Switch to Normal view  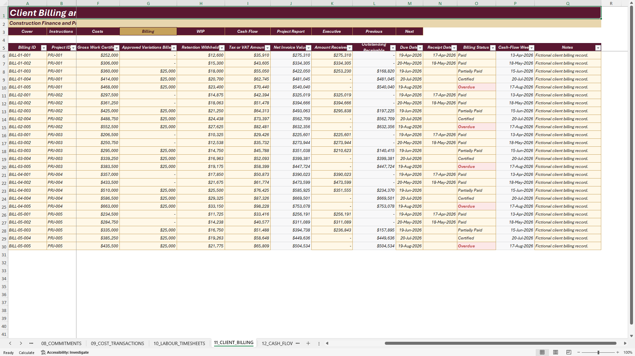coord(542,352)
